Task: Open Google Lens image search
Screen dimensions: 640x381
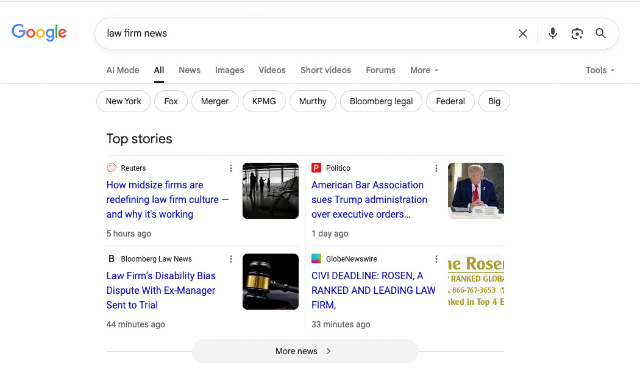Action: point(577,34)
